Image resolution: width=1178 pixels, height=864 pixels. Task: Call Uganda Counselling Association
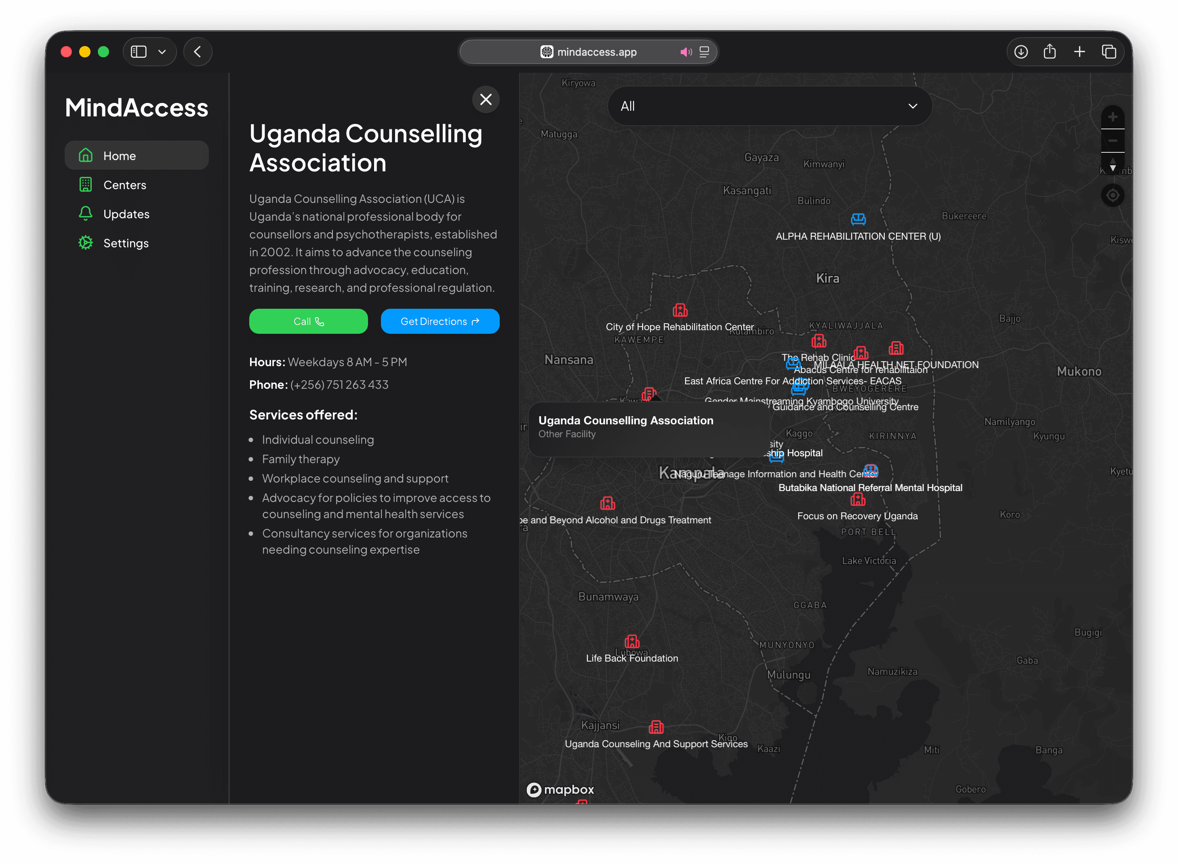pos(309,321)
